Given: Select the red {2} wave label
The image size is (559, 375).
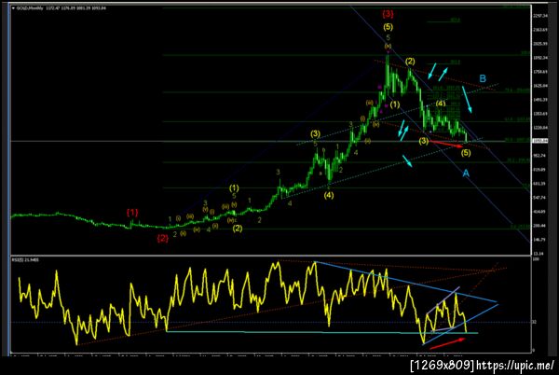Looking at the screenshot, I should [x=162, y=239].
